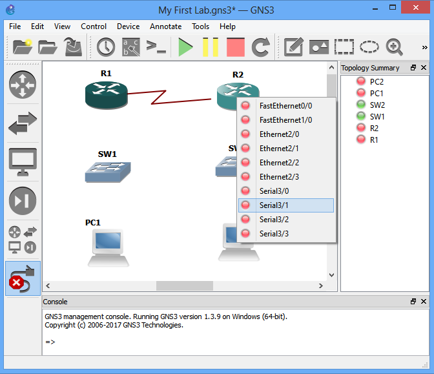The image size is (434, 374).
Task: Click the PC1 computer on canvas
Action: [x=108, y=247]
